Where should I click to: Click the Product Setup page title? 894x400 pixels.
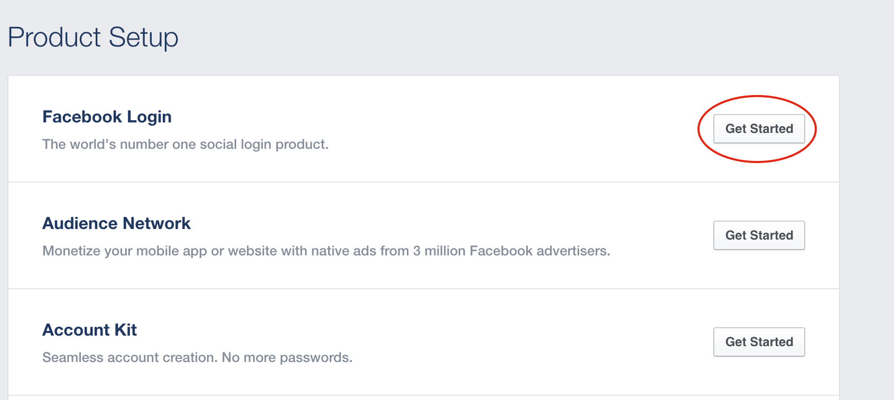(x=93, y=37)
